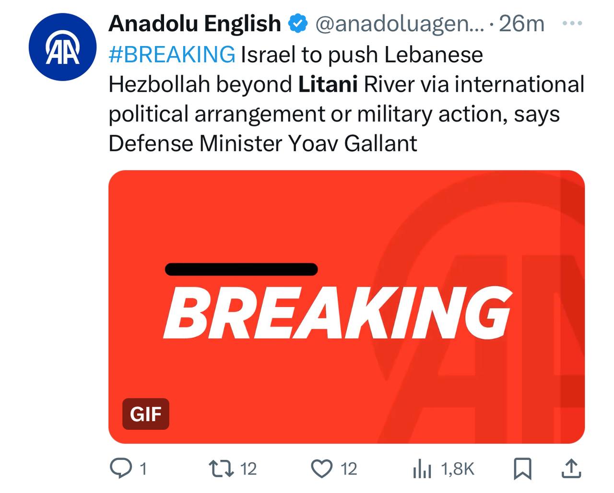The width and height of the screenshot is (614, 493).
Task: Click the 26m timestamp
Action: tap(521, 23)
